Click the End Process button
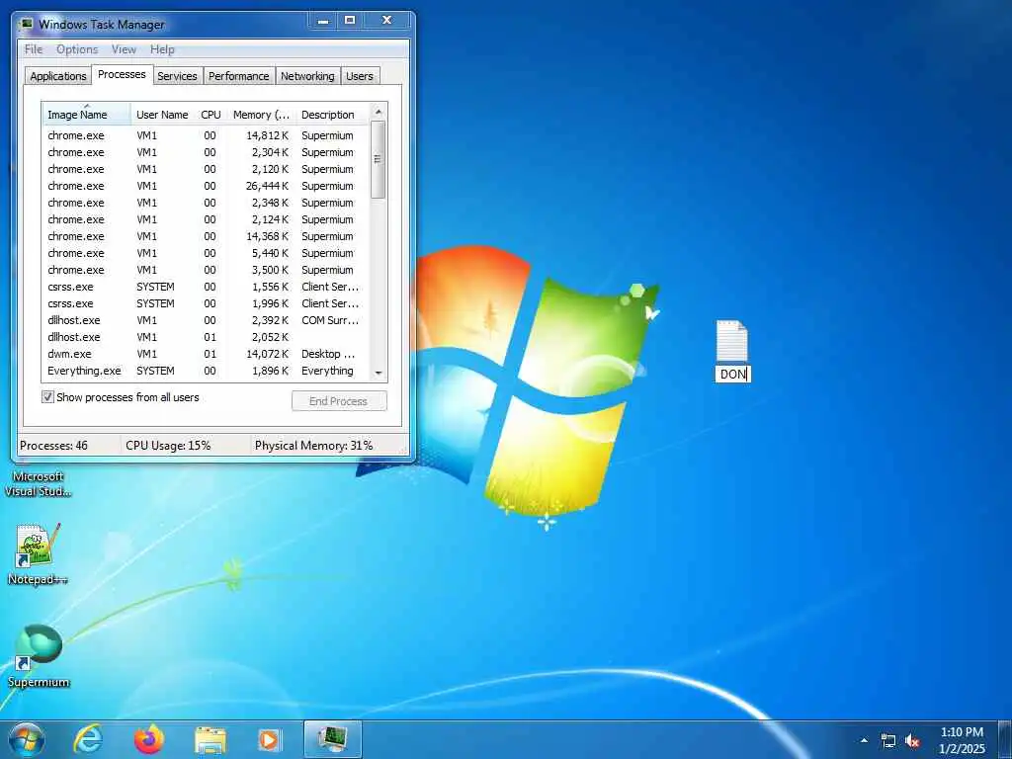This screenshot has width=1012, height=759. coord(339,401)
